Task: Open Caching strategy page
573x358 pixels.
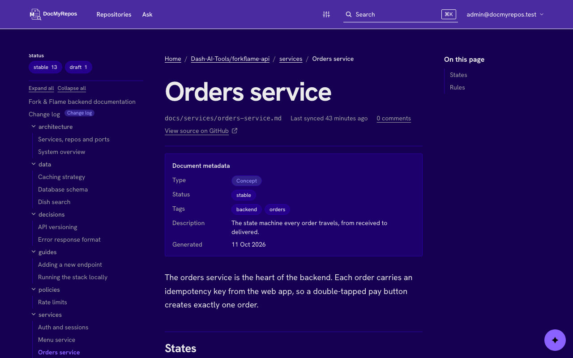Action: point(61,177)
